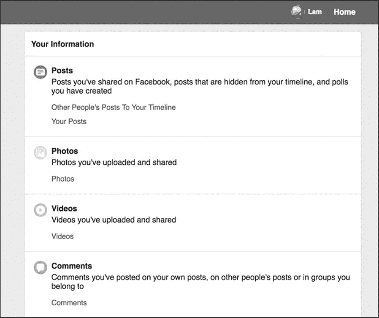Open the Lam profile name link
The image size is (379, 318).
tap(314, 12)
